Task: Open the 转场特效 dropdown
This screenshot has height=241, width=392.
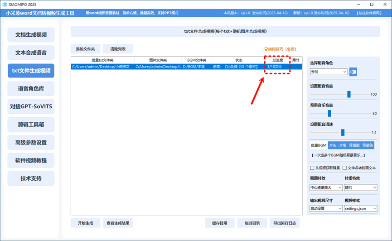Action: [x=360, y=188]
